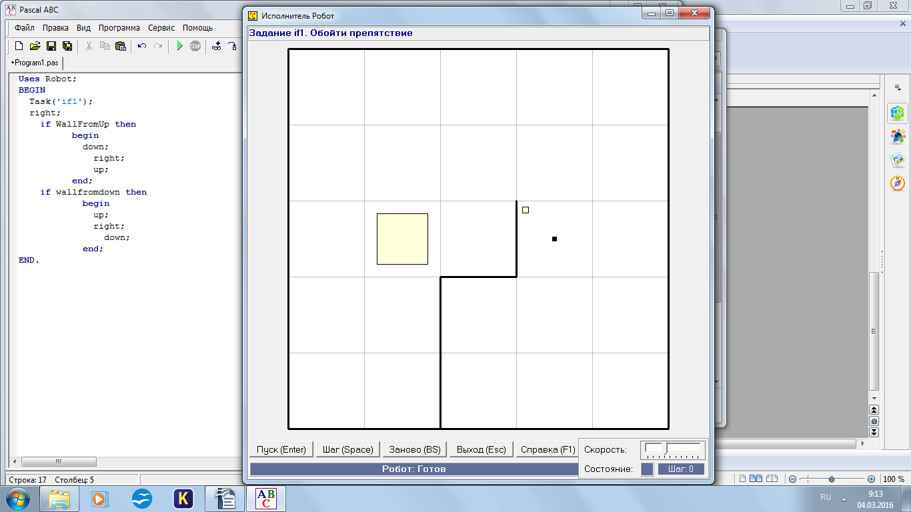Open the Navigator compass icon in the sidebar
Screen dimensions: 911x512
(897, 183)
